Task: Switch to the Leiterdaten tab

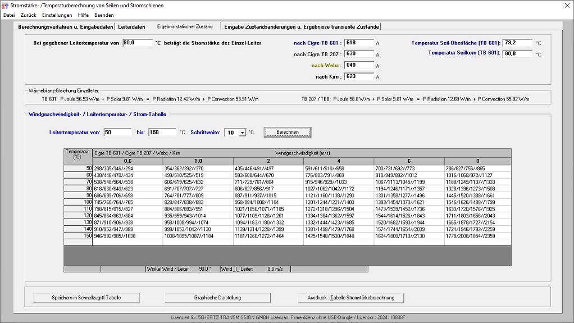Action: pyautogui.click(x=131, y=26)
